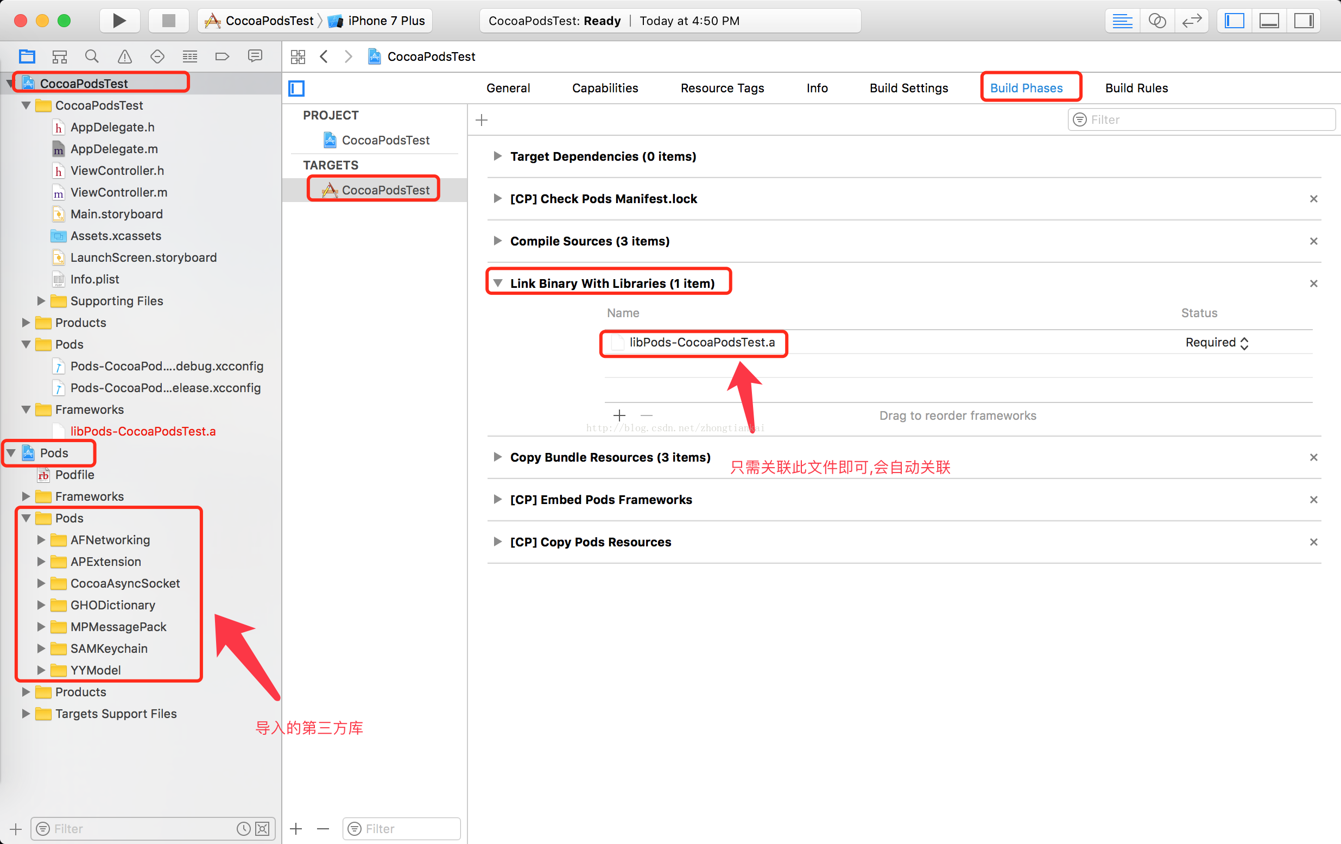The width and height of the screenshot is (1341, 844).
Task: Open the Build Settings tab
Action: [x=909, y=88]
